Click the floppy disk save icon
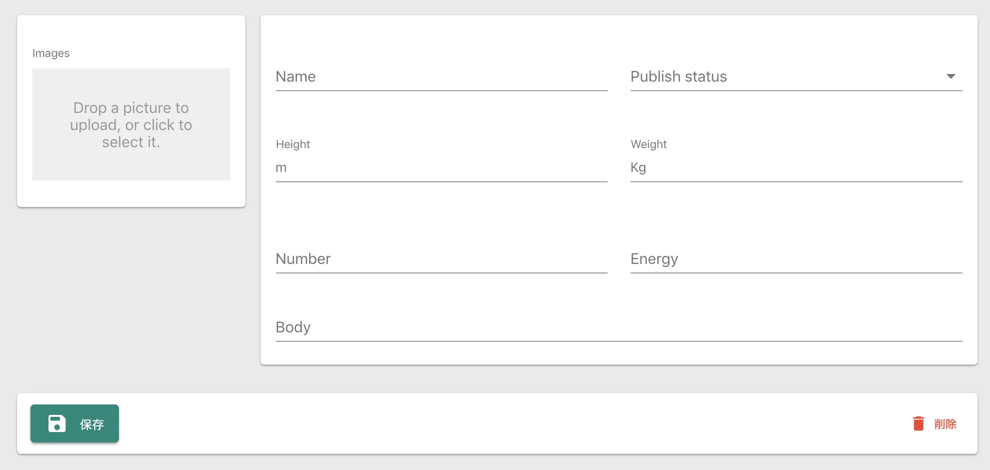Image resolution: width=990 pixels, height=470 pixels. pyautogui.click(x=57, y=423)
